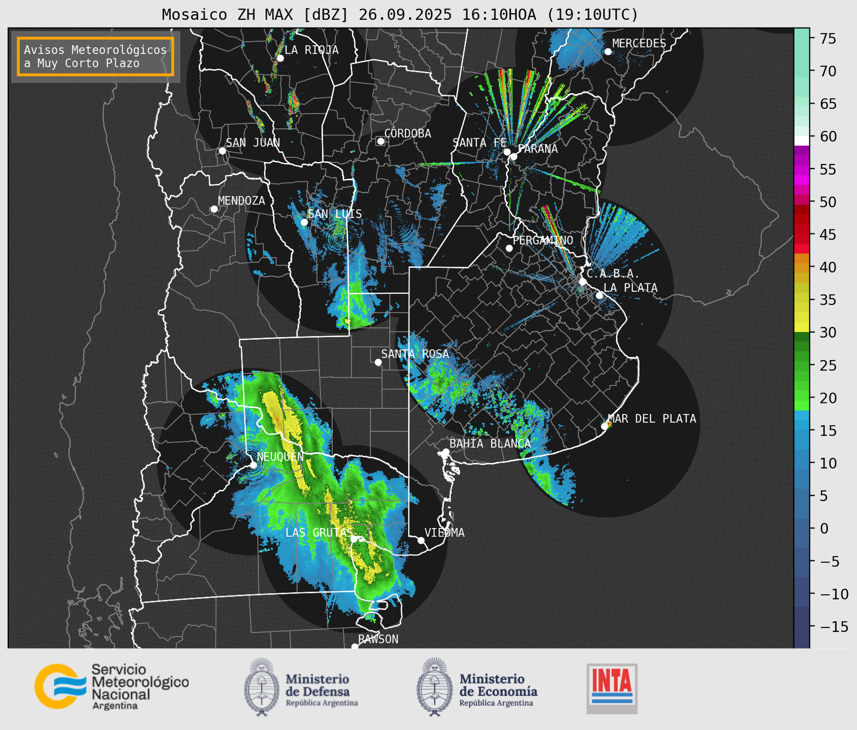Click the INTA logo
The width and height of the screenshot is (857, 730).
[612, 688]
